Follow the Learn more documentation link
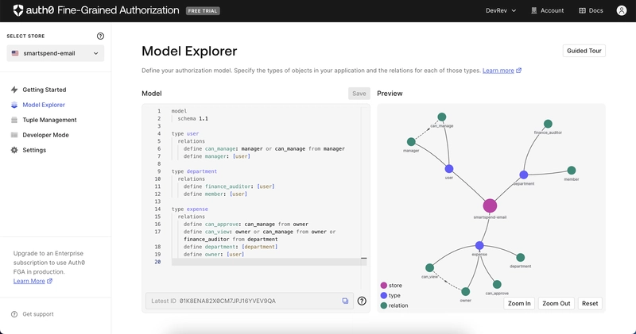636x334 pixels. 501,71
